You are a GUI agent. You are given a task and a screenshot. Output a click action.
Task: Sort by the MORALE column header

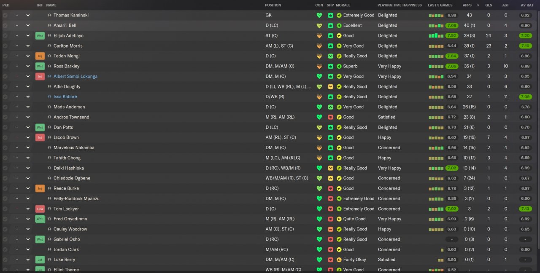pyautogui.click(x=343, y=5)
